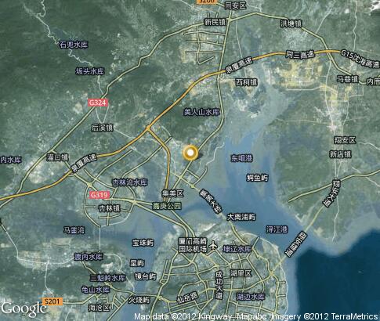Click the 同安区 label

tap(236, 5)
